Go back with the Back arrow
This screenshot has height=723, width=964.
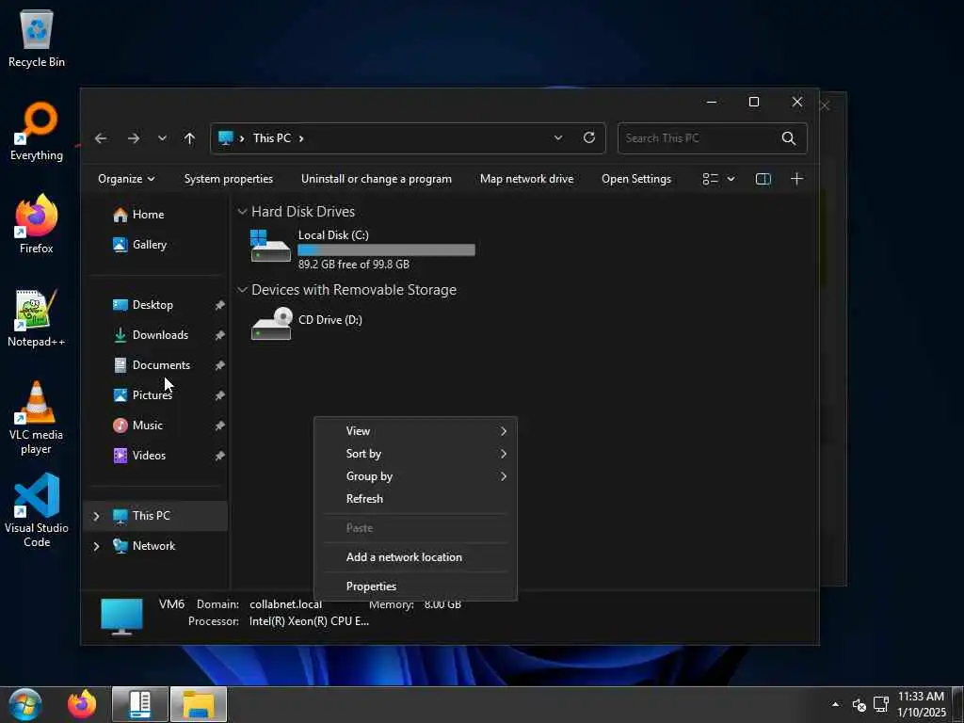click(101, 138)
